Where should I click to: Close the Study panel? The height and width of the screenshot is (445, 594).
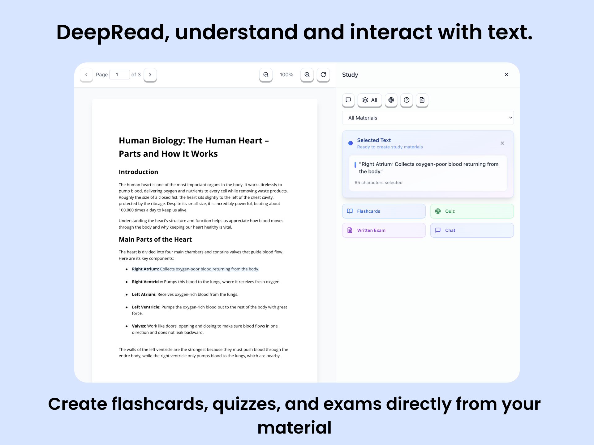506,74
